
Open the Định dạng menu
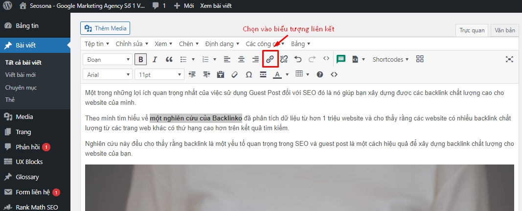pos(222,44)
